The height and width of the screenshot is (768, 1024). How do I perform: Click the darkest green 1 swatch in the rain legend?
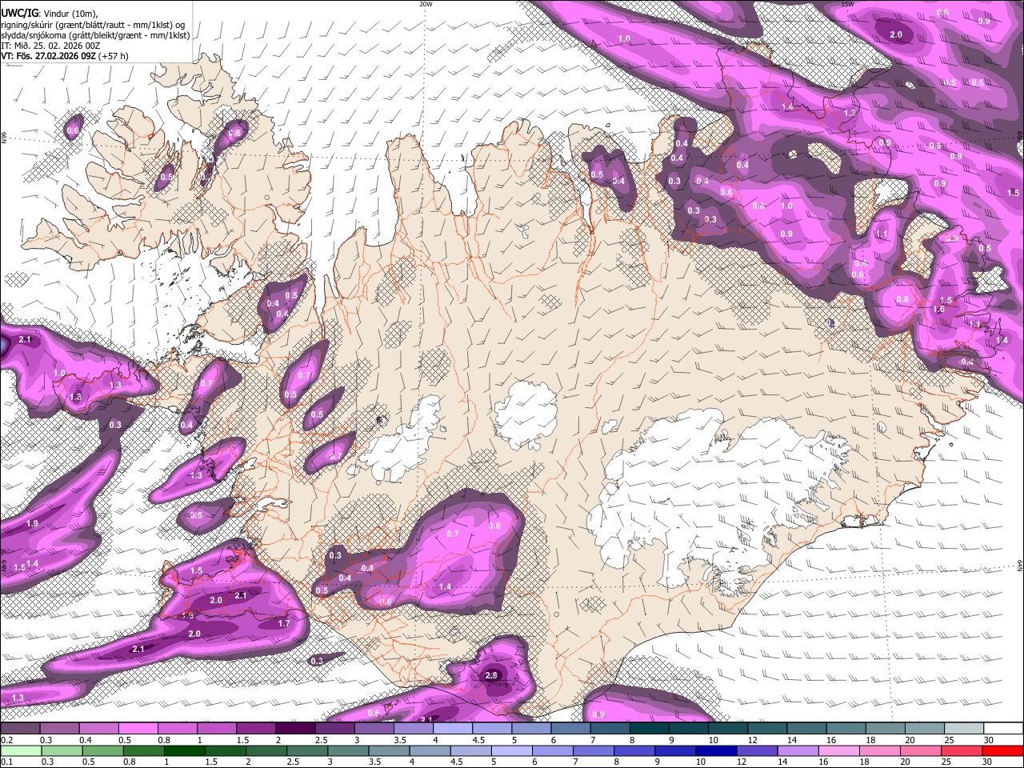(184, 750)
